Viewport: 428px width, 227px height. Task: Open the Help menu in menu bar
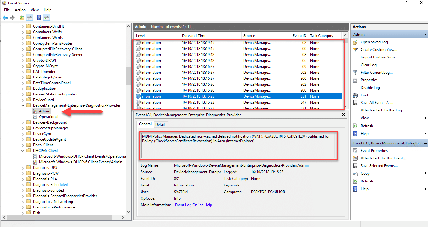(47, 10)
